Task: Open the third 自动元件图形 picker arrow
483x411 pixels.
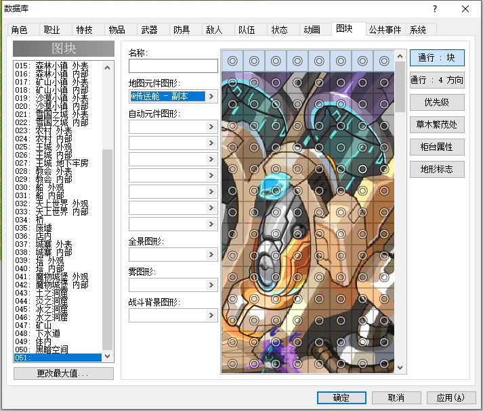Action: click(x=211, y=160)
